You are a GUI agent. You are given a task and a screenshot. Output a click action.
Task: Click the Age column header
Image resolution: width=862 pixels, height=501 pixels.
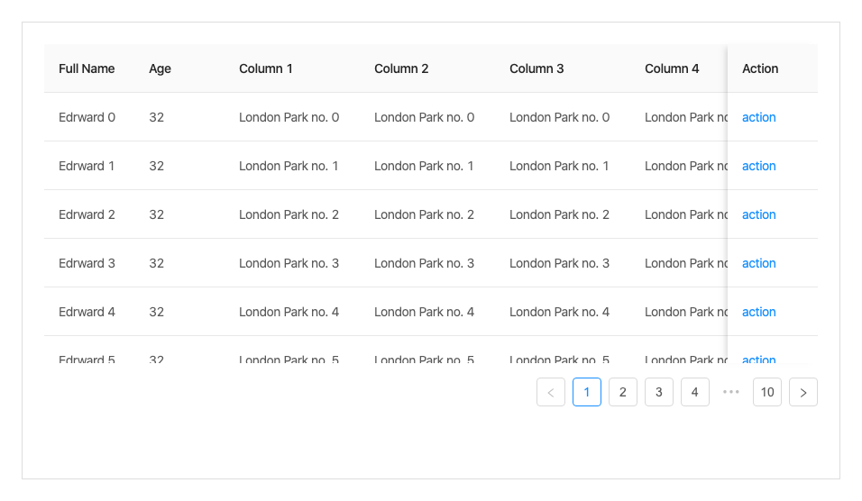160,68
